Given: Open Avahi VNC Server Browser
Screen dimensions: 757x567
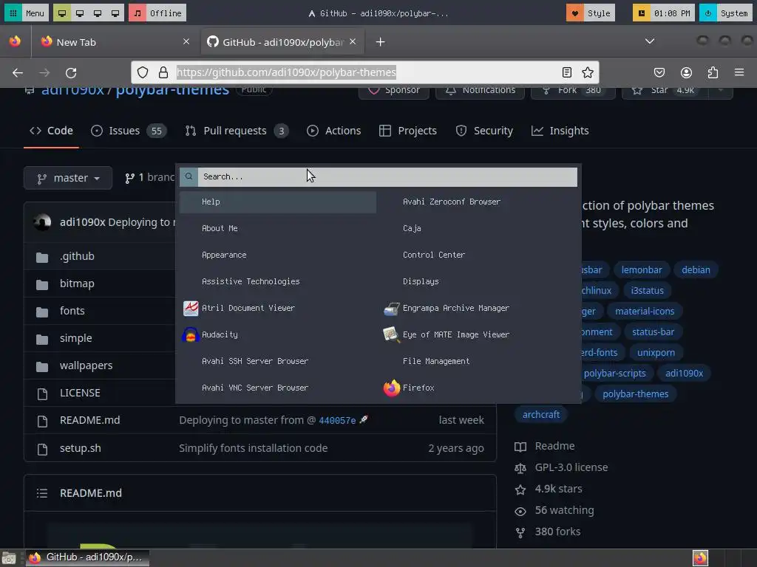Looking at the screenshot, I should point(278,388).
